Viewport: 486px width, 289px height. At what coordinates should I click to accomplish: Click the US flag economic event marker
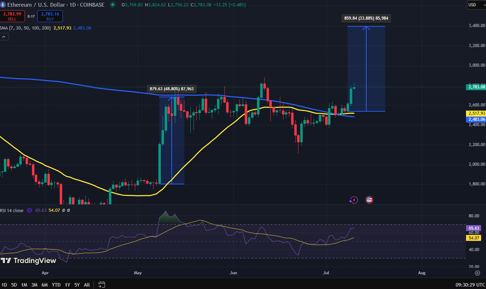369,200
